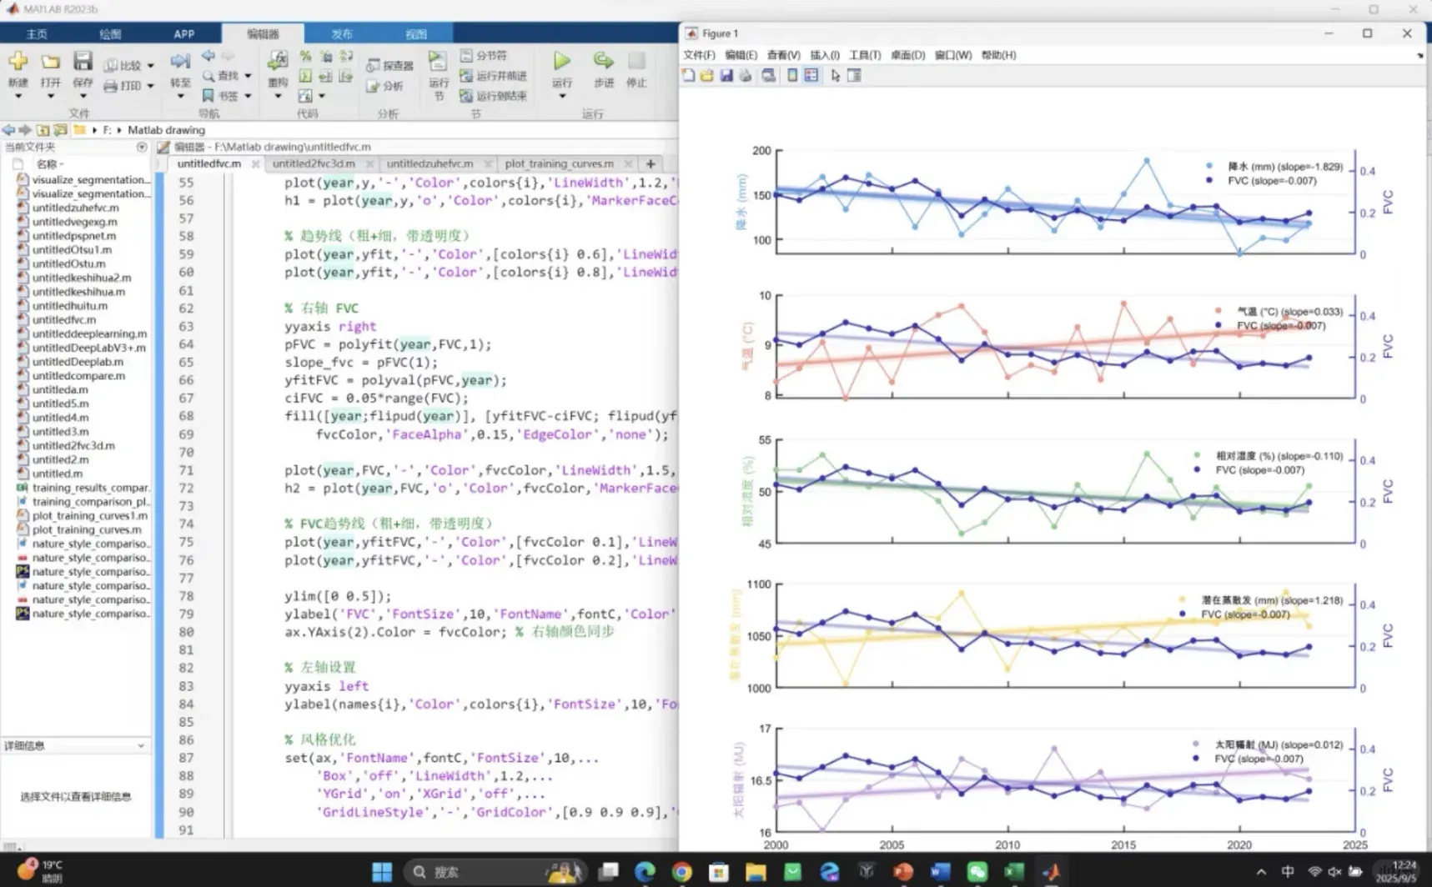Select untitledDeepLabV3+.m in the file list
This screenshot has height=887, width=1432.
coord(88,348)
